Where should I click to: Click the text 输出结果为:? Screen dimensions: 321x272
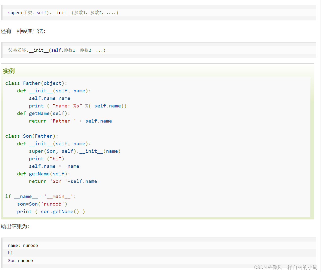click(15, 226)
